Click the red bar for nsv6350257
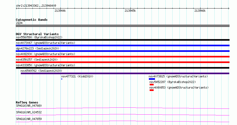237x125 pixels. 122,62
